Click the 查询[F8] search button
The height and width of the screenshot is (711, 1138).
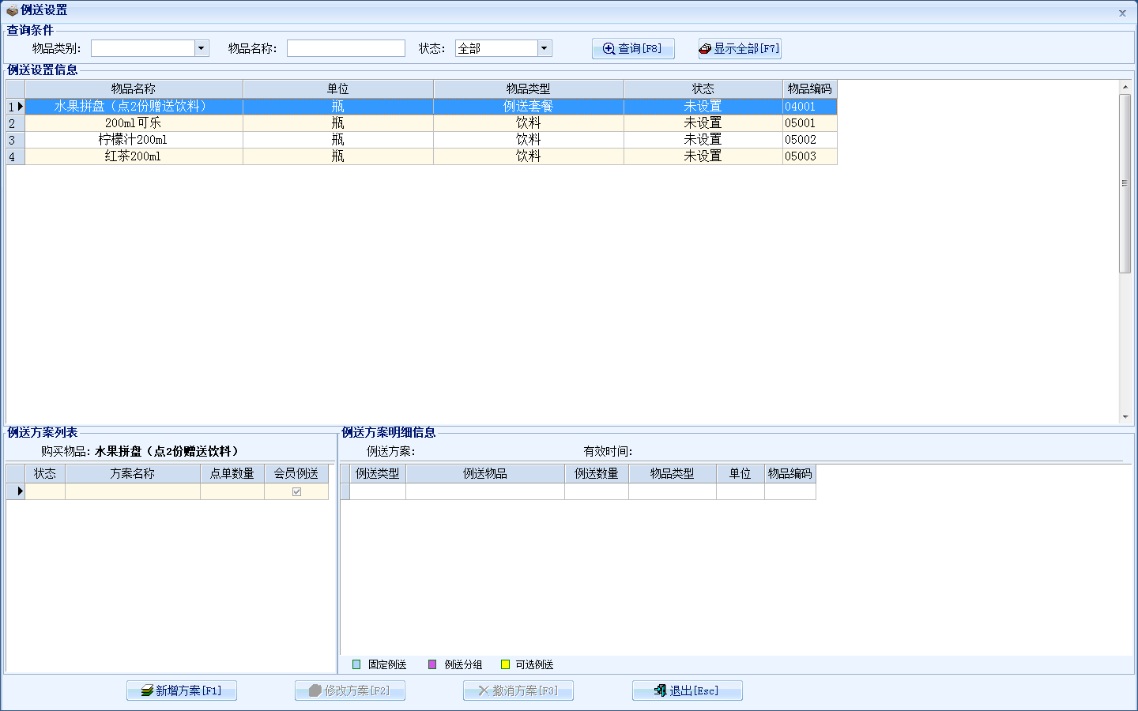pos(633,48)
